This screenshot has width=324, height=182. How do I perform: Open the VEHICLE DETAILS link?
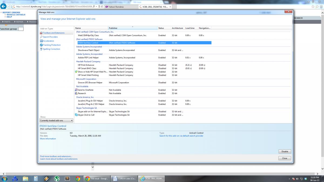[x=16, y=15]
